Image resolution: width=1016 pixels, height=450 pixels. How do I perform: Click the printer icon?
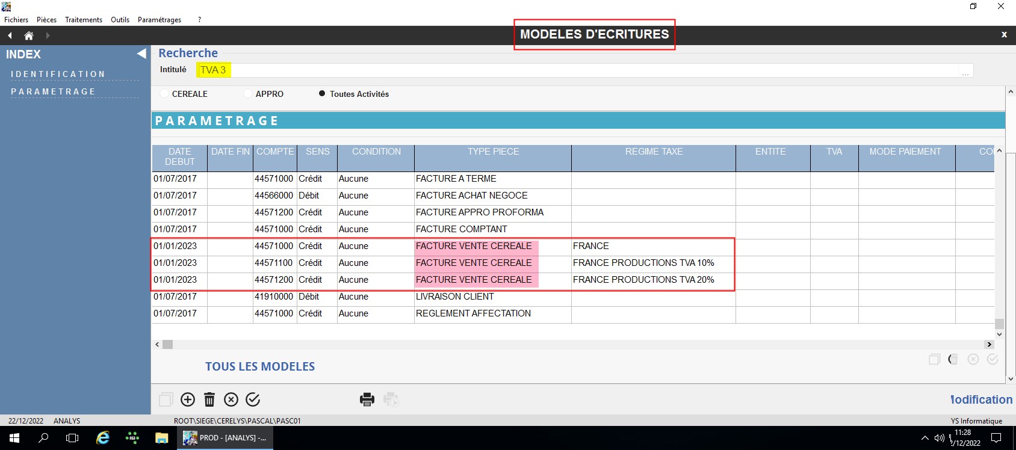click(x=367, y=399)
